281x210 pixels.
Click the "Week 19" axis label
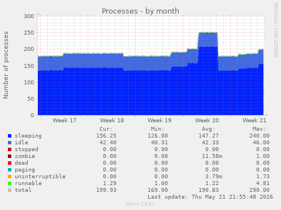pyautogui.click(x=159, y=121)
